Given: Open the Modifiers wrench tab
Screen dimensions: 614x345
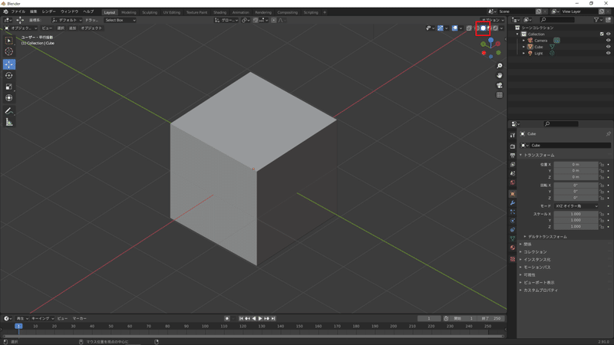Looking at the screenshot, I should (513, 203).
